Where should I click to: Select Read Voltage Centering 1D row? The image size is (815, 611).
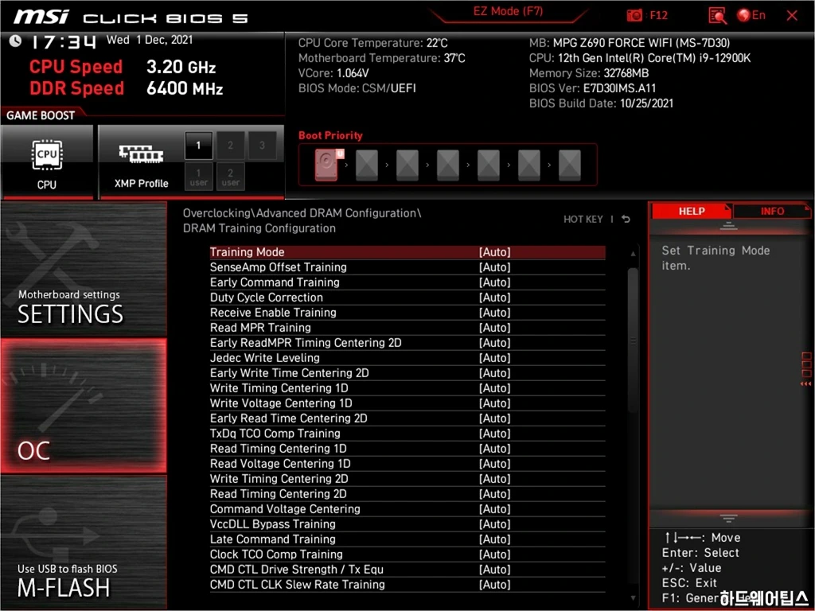407,464
